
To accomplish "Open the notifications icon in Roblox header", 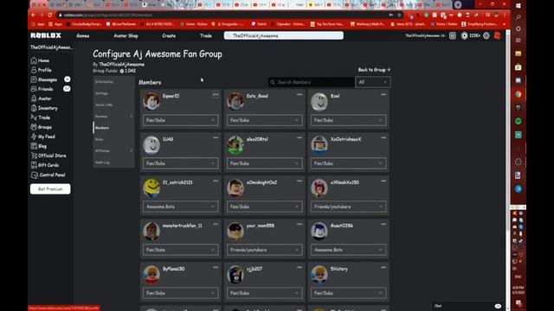I will [453, 35].
